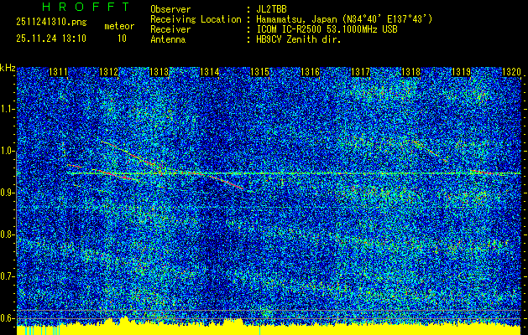
Task: Click the 1317 time tick label
Action: tap(360, 73)
